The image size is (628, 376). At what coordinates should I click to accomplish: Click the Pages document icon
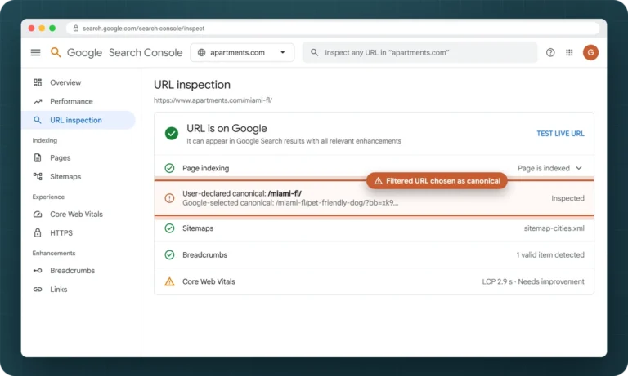pyautogui.click(x=38, y=158)
